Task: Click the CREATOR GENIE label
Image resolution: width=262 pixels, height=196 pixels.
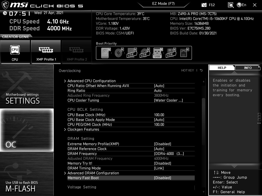Action: click(x=16, y=37)
